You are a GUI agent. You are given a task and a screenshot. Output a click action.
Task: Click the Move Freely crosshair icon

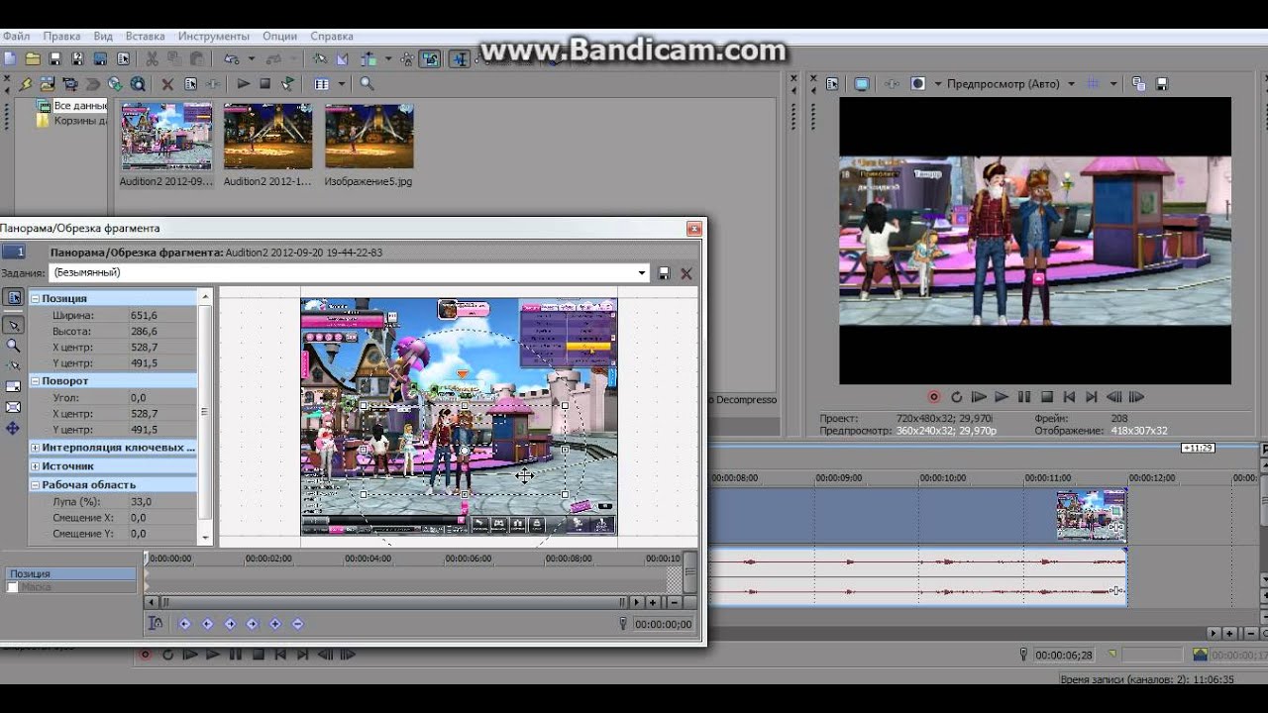13,428
